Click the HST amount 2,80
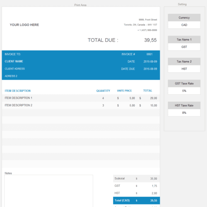The image size is (207, 207). click(x=154, y=193)
